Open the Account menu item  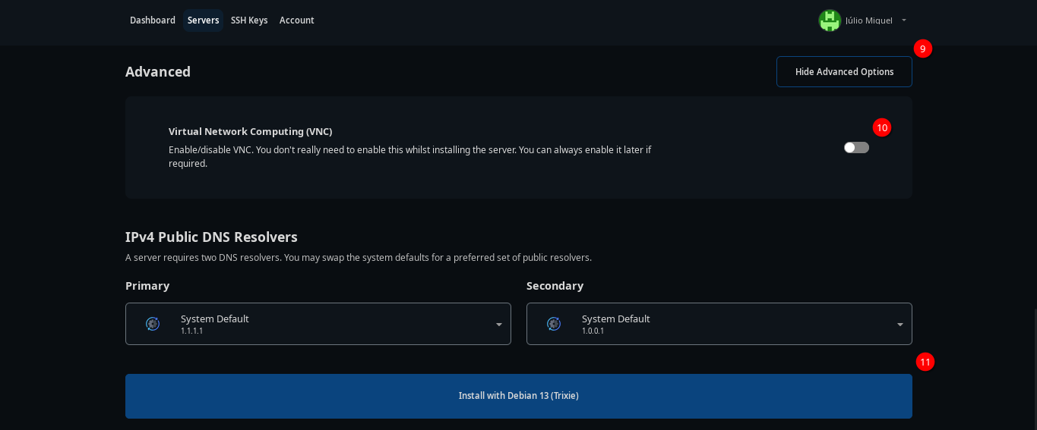click(296, 20)
